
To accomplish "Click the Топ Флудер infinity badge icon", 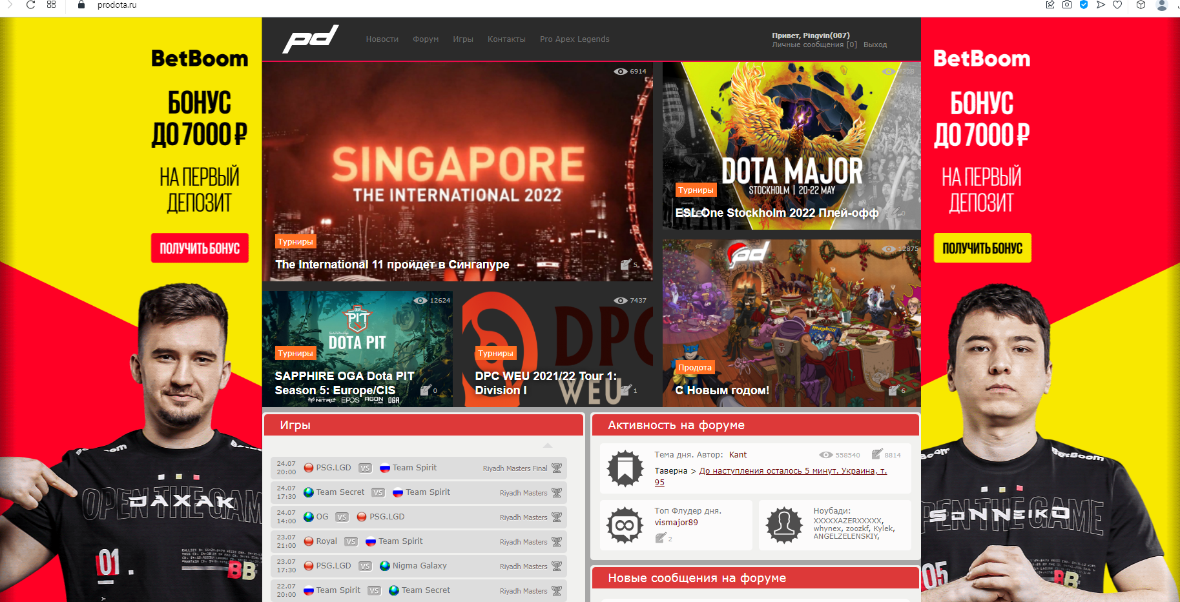I will (625, 525).
